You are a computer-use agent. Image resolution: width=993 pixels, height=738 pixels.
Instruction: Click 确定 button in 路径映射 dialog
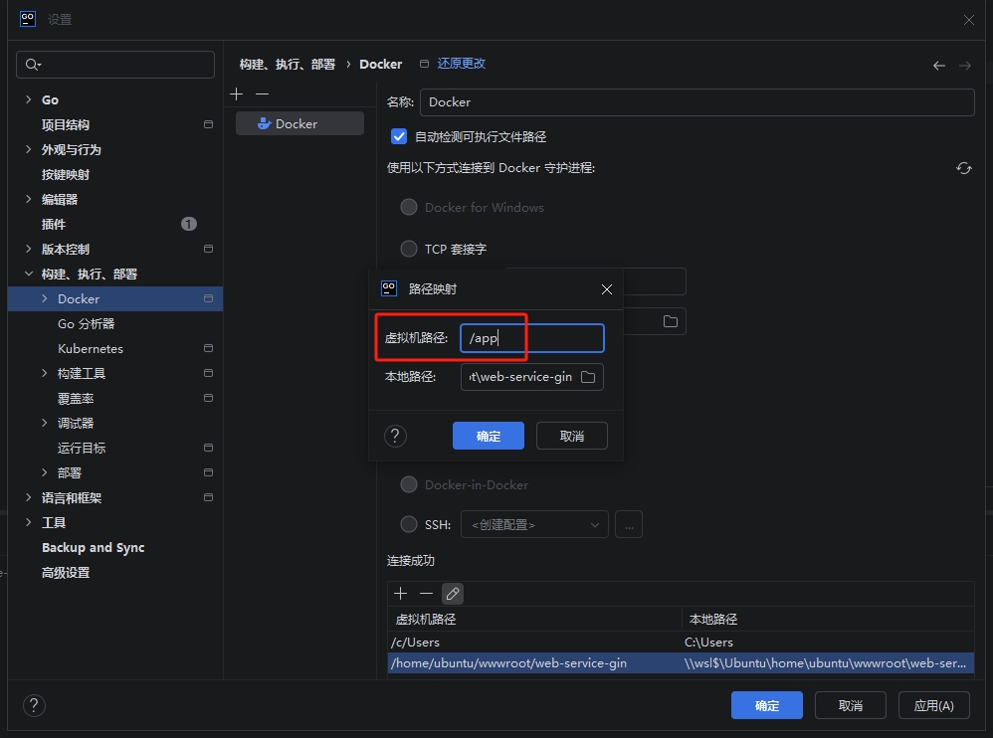[489, 436]
